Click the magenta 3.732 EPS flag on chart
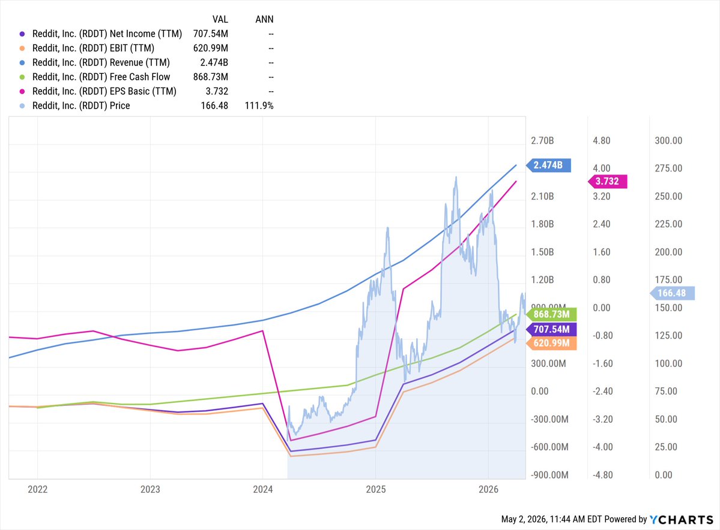The height and width of the screenshot is (530, 720). [x=607, y=182]
